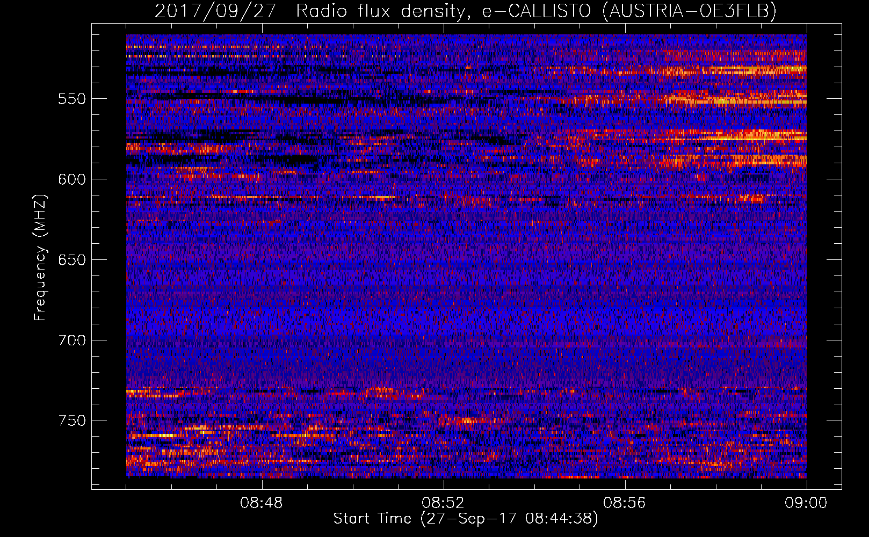Screen dimensions: 869x537
Task: Click the 08:48 time tick label
Action: (262, 503)
